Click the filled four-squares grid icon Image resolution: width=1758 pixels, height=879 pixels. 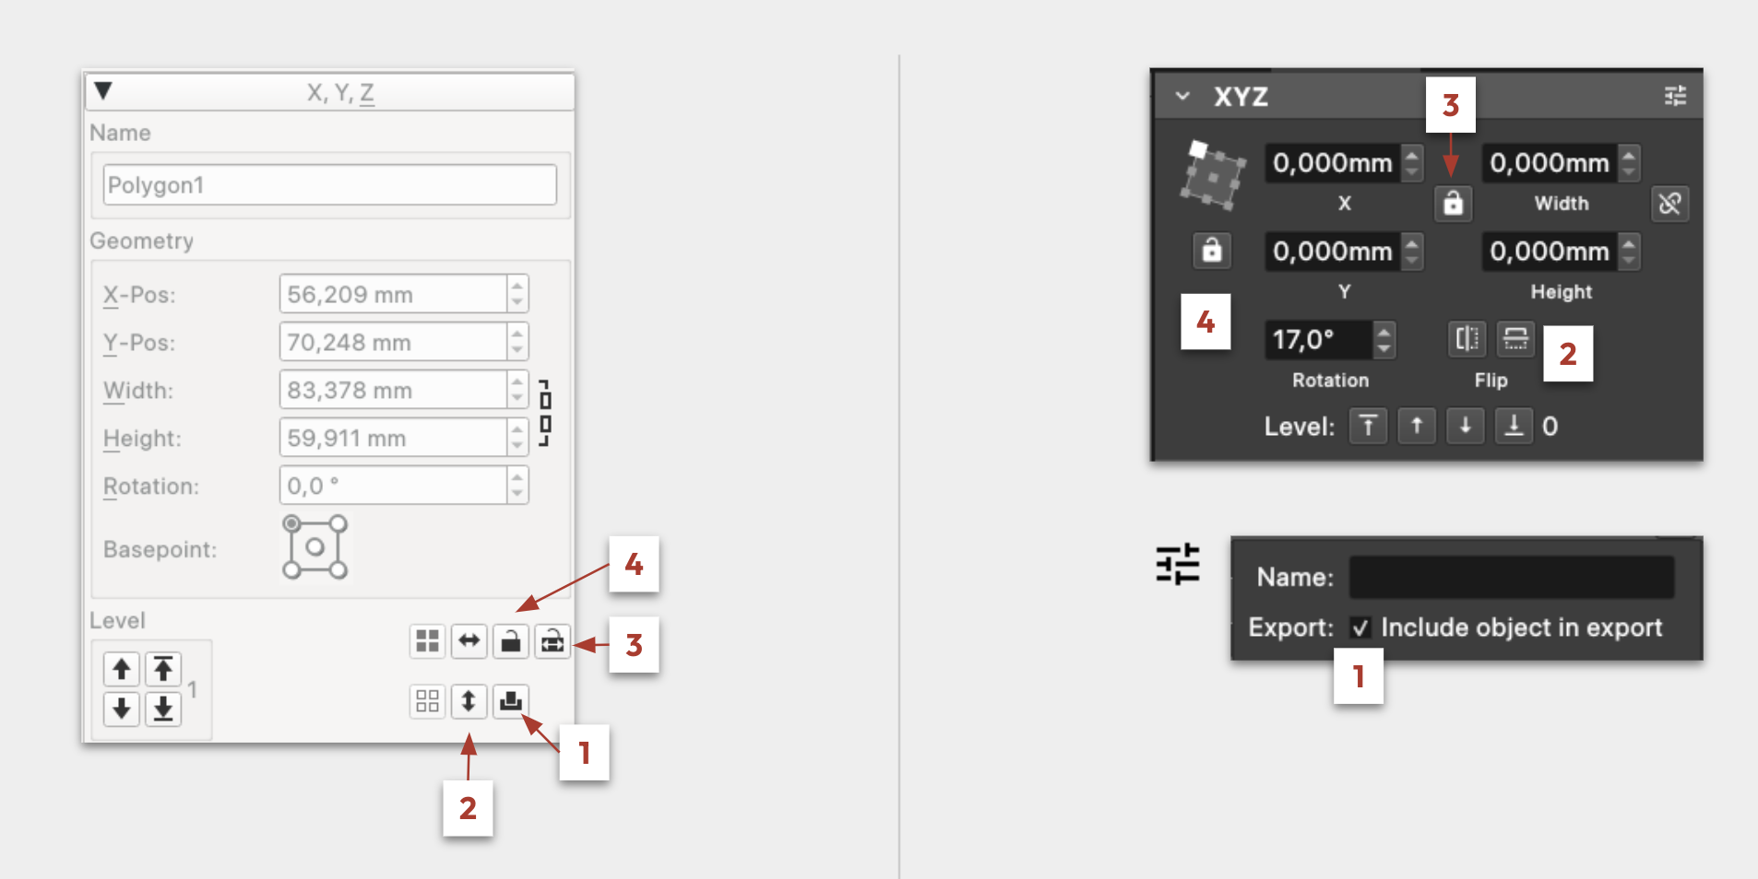(x=427, y=640)
